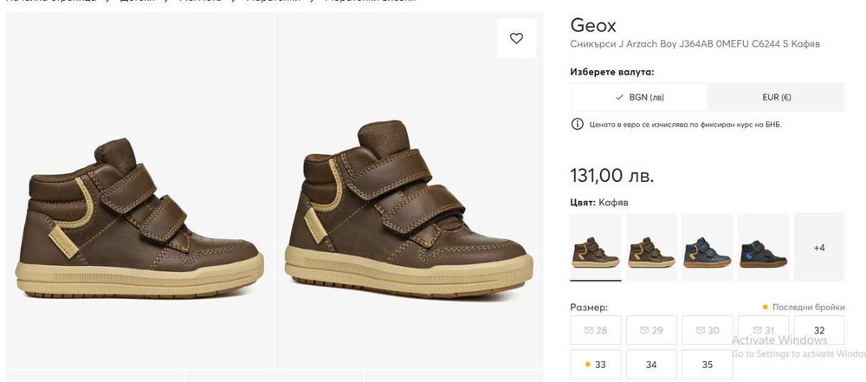Viewport: 866px width, 382px height.
Task: Choose shoe size 34
Action: click(x=651, y=365)
